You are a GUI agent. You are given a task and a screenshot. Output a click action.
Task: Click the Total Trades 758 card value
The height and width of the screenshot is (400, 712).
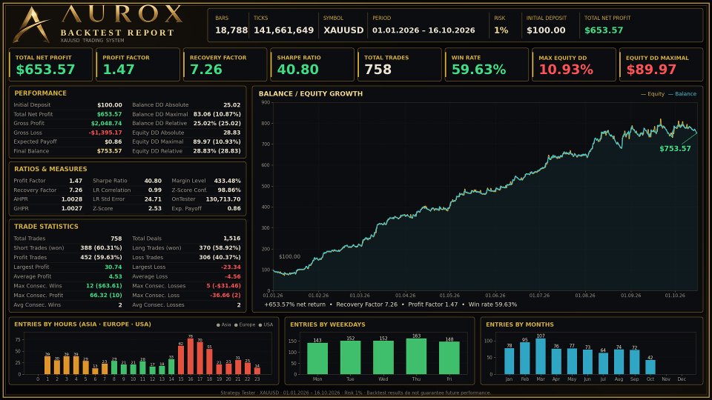pyautogui.click(x=378, y=70)
